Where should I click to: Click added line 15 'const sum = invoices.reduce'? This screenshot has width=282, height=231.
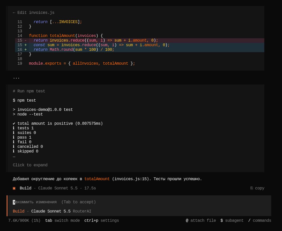pyautogui.click(x=139, y=45)
